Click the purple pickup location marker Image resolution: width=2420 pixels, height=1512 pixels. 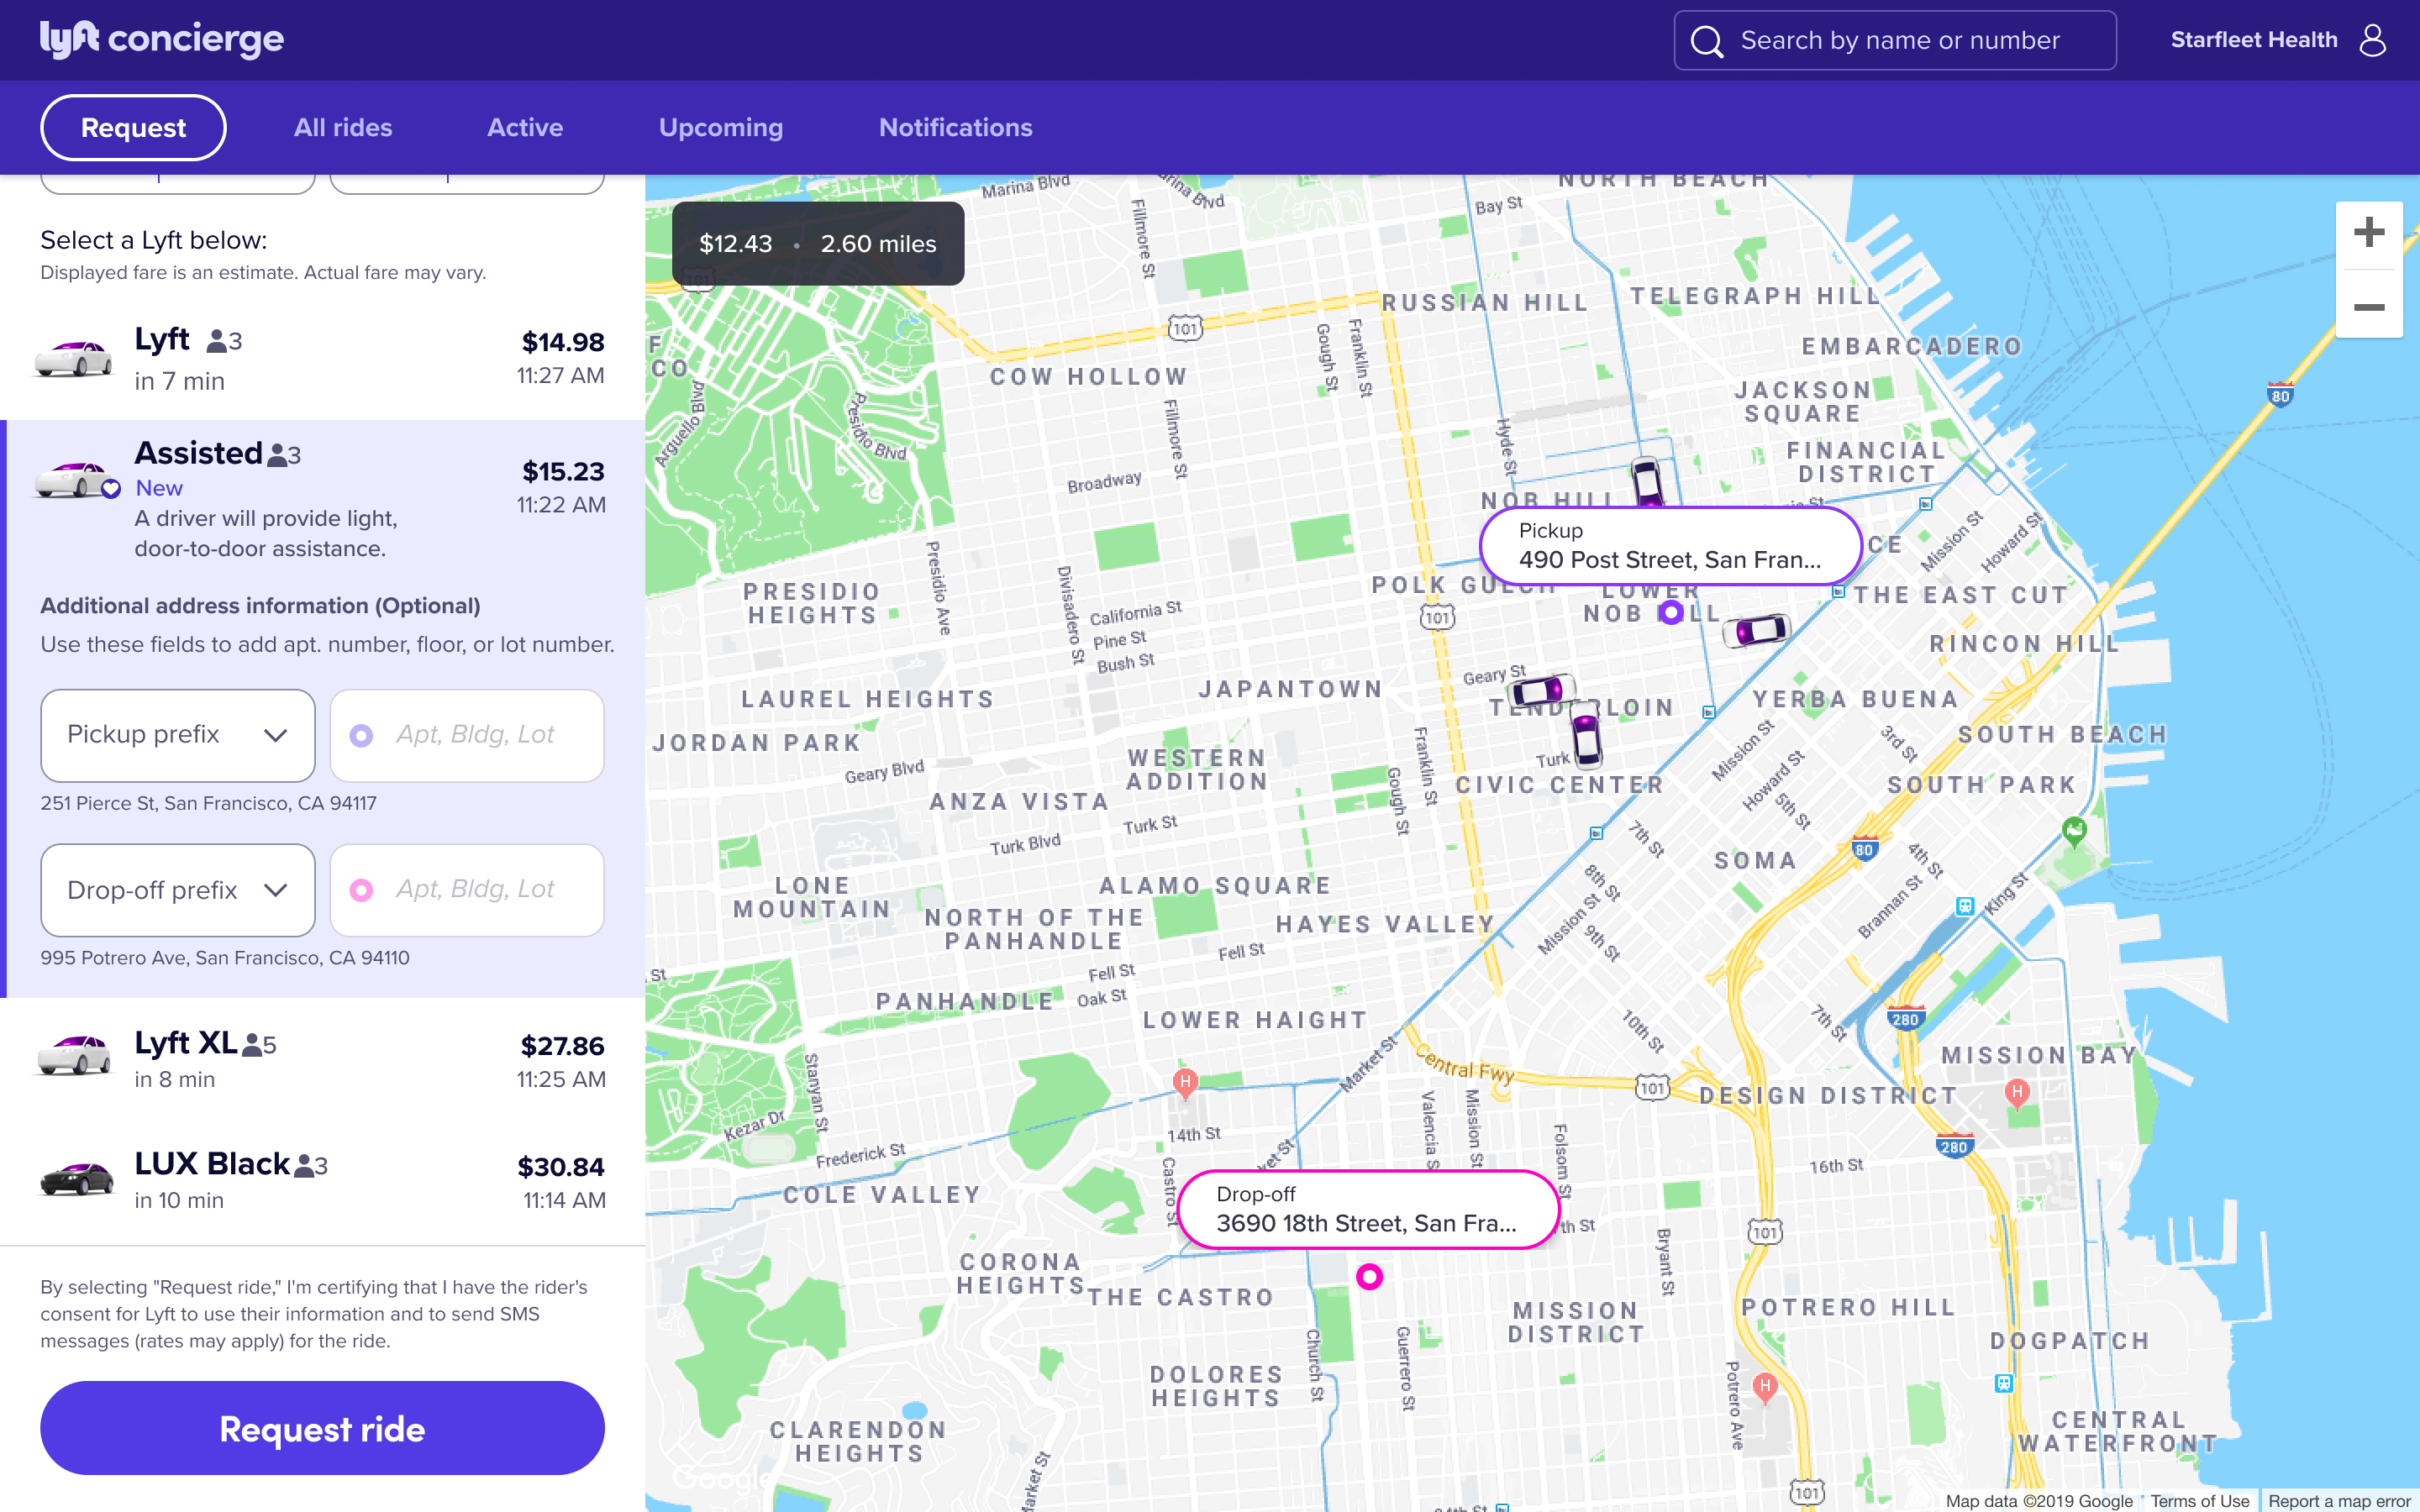pyautogui.click(x=1670, y=612)
